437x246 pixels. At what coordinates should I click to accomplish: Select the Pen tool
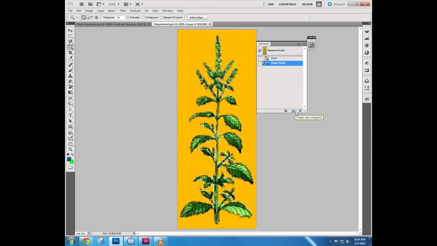point(70,110)
